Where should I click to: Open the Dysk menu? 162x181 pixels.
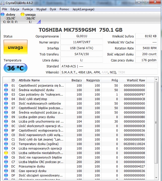click(53, 9)
